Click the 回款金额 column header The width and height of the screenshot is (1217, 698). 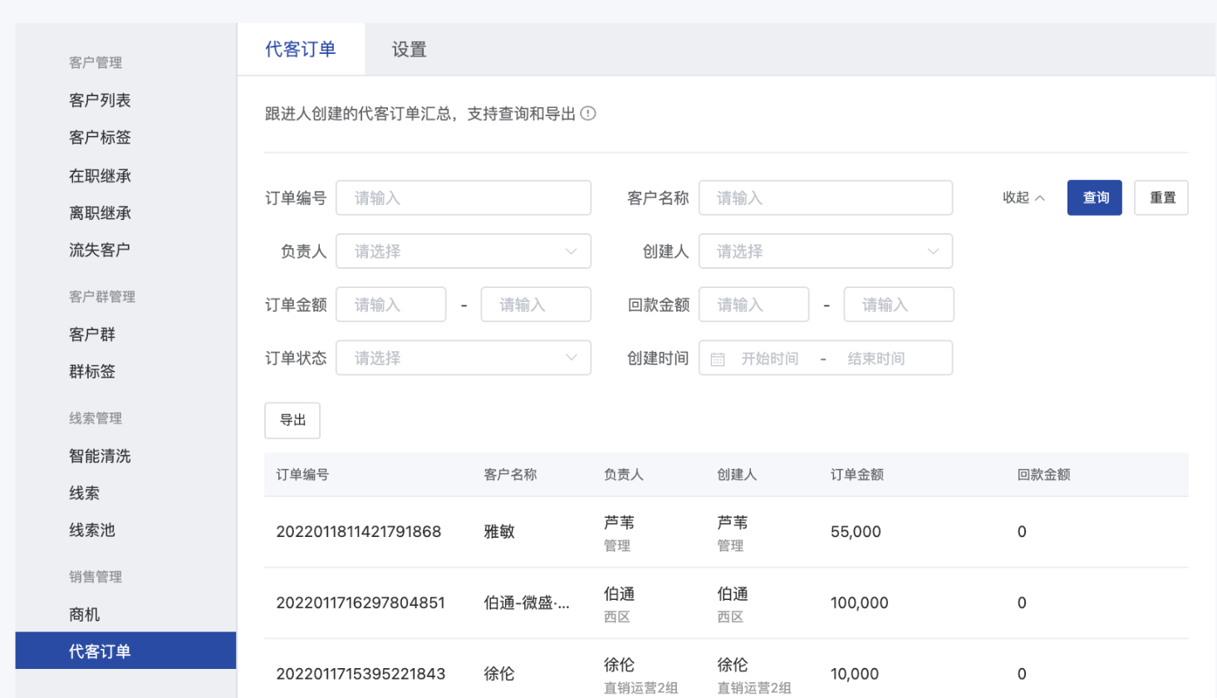[1043, 475]
